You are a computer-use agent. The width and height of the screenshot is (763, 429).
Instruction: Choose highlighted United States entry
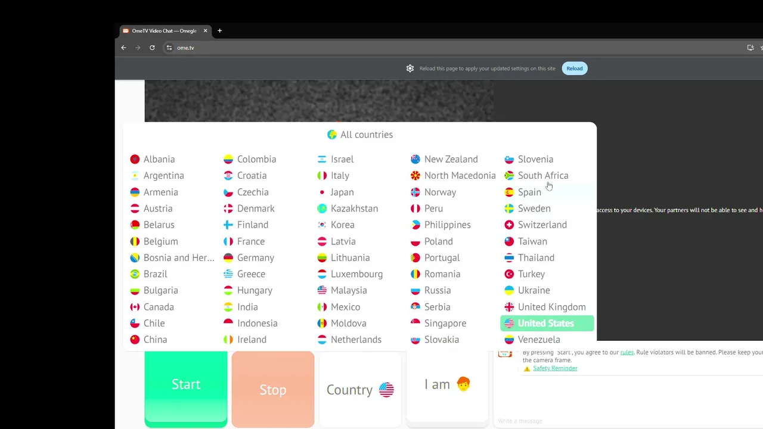pyautogui.click(x=547, y=323)
